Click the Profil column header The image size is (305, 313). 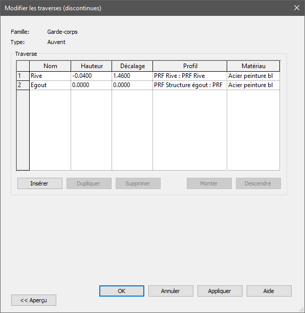pos(190,66)
